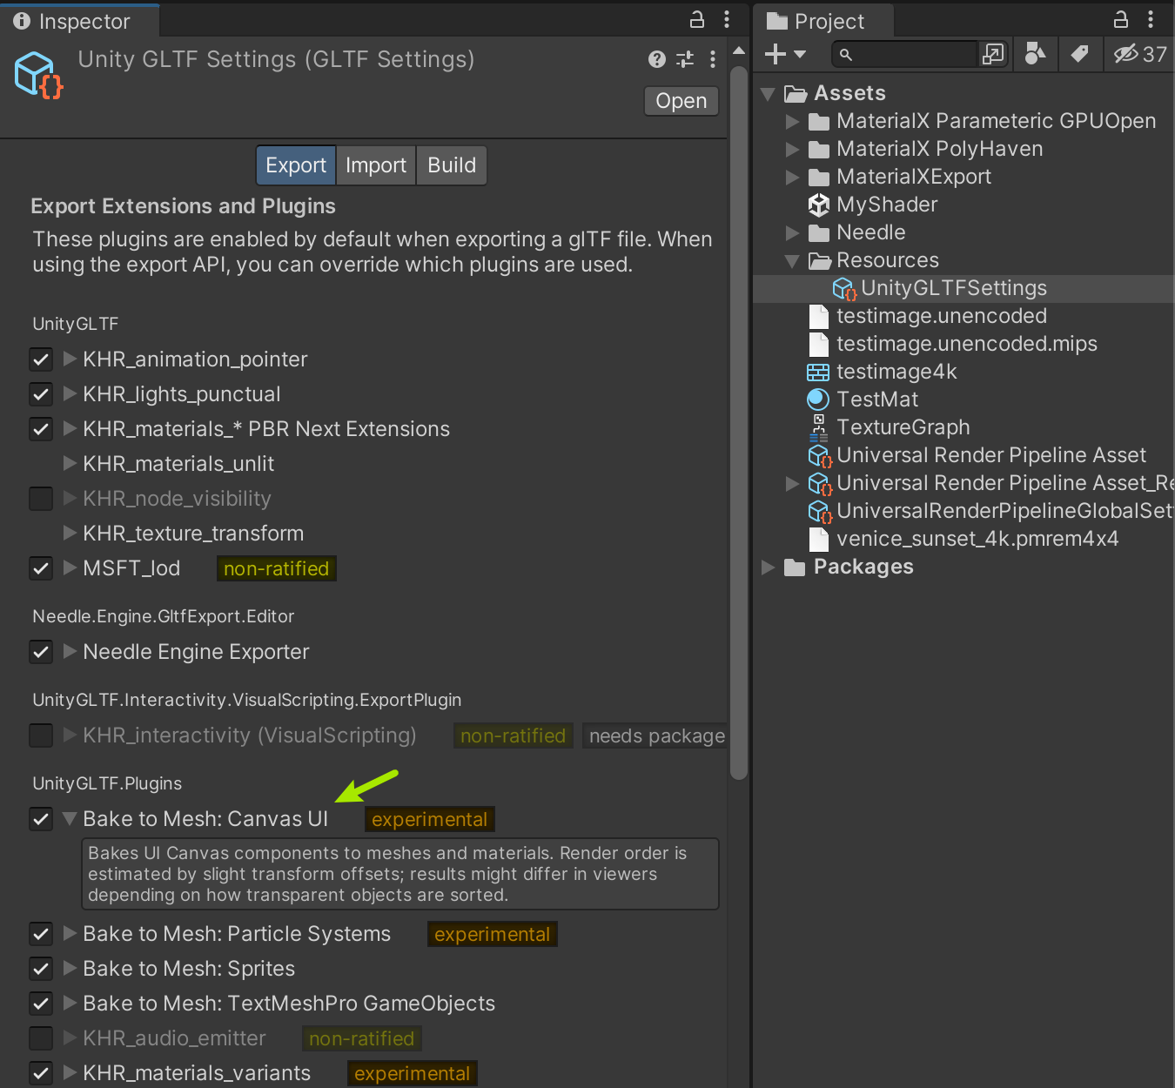The image size is (1175, 1088).
Task: Click the preset selector sliders icon
Action: 685,59
